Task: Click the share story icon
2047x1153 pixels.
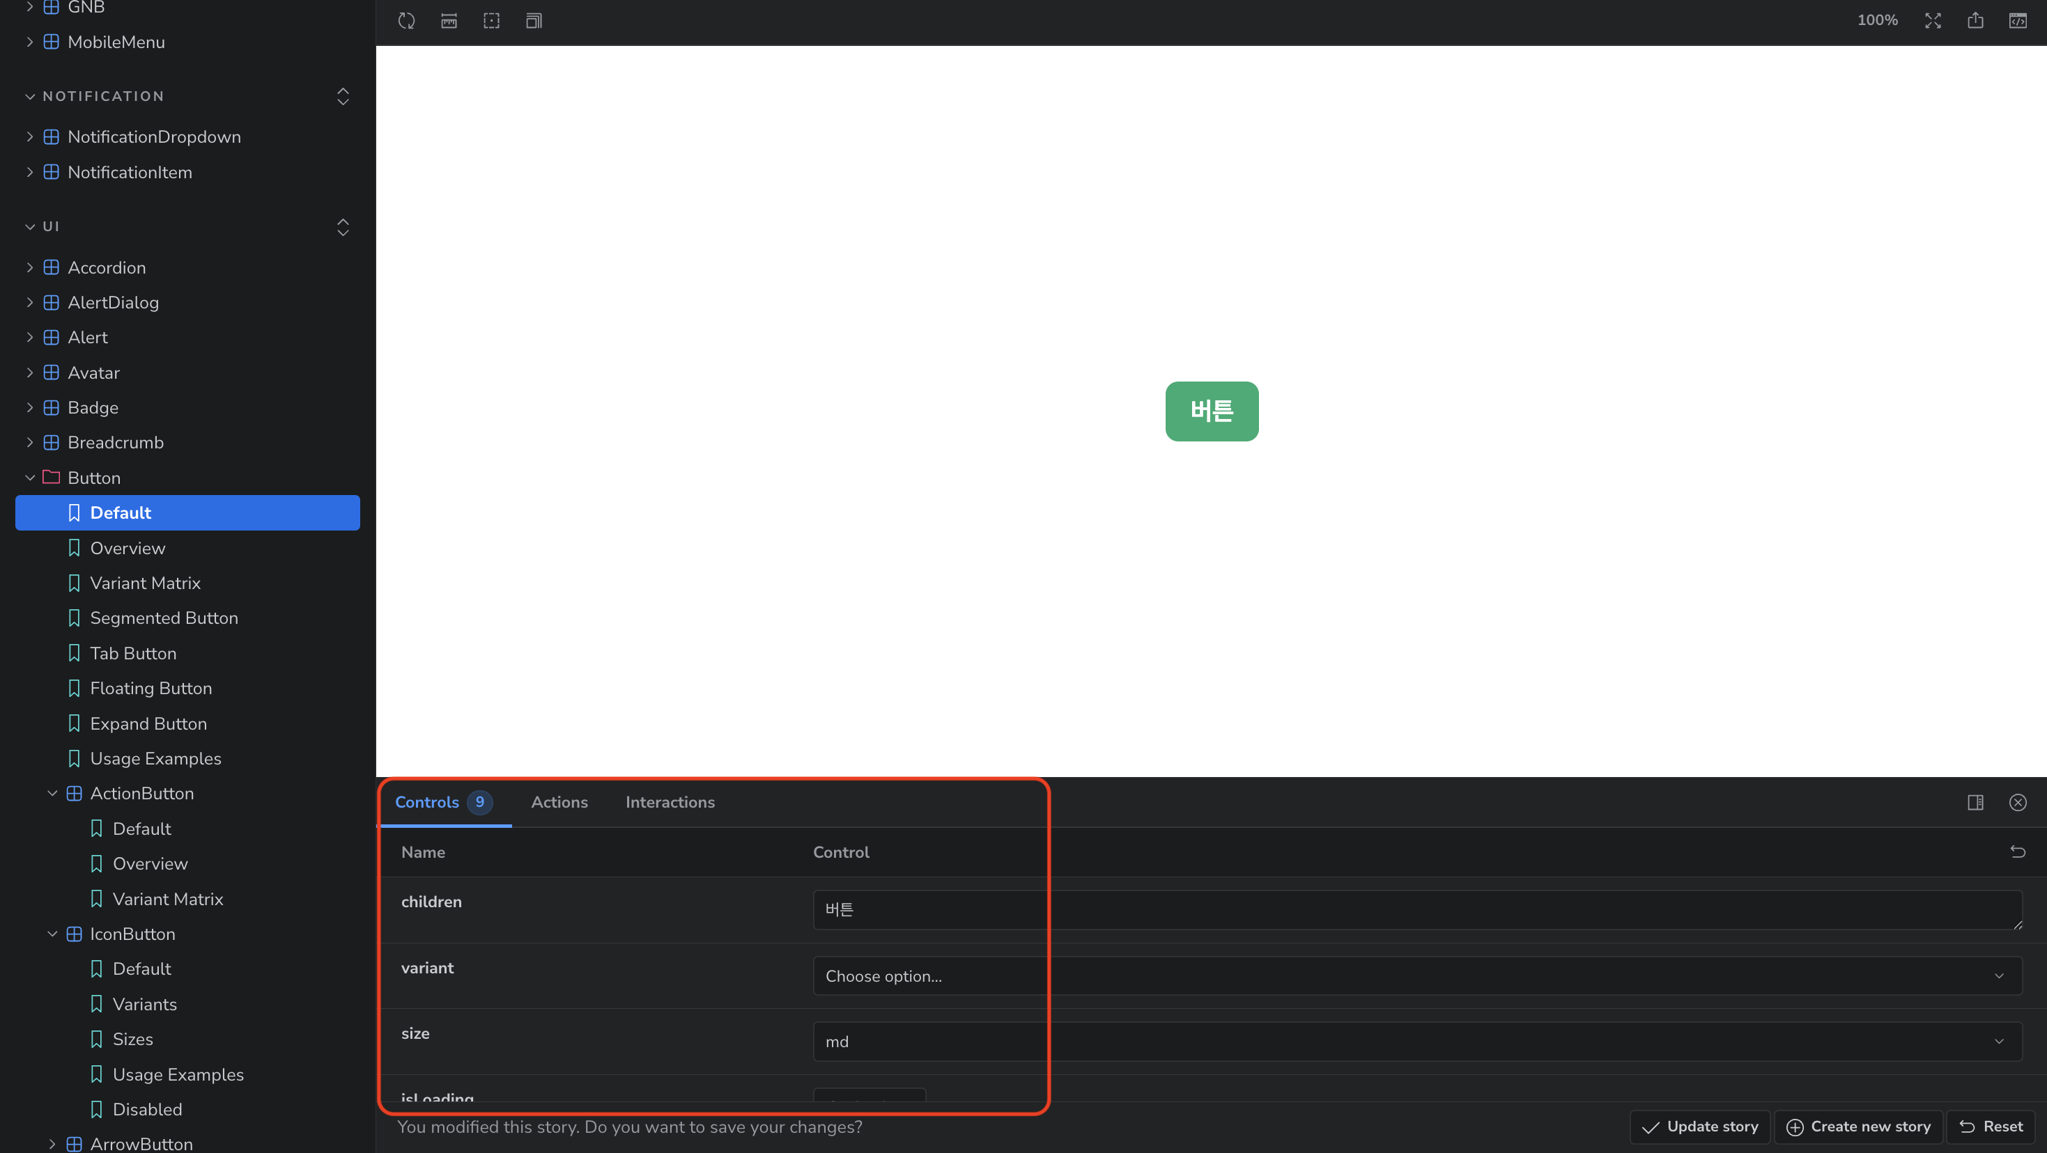Action: [1975, 21]
